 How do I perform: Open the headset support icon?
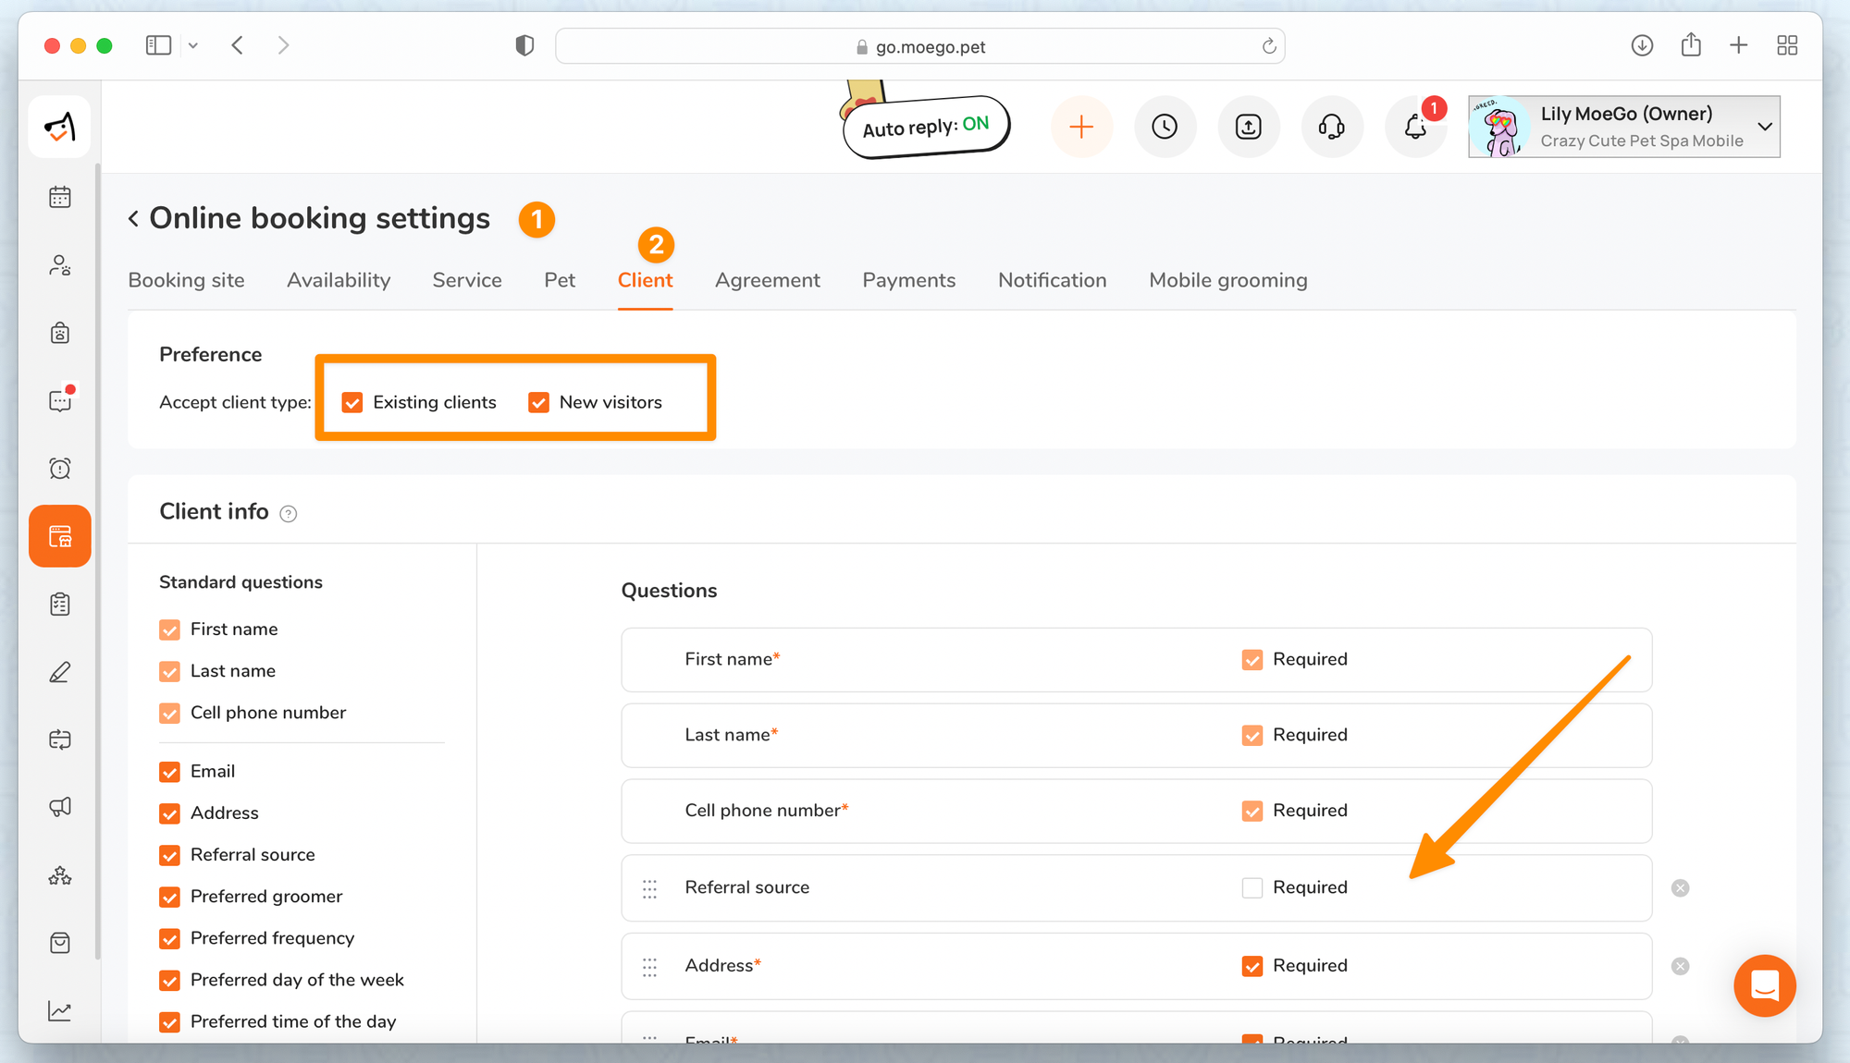1331,127
